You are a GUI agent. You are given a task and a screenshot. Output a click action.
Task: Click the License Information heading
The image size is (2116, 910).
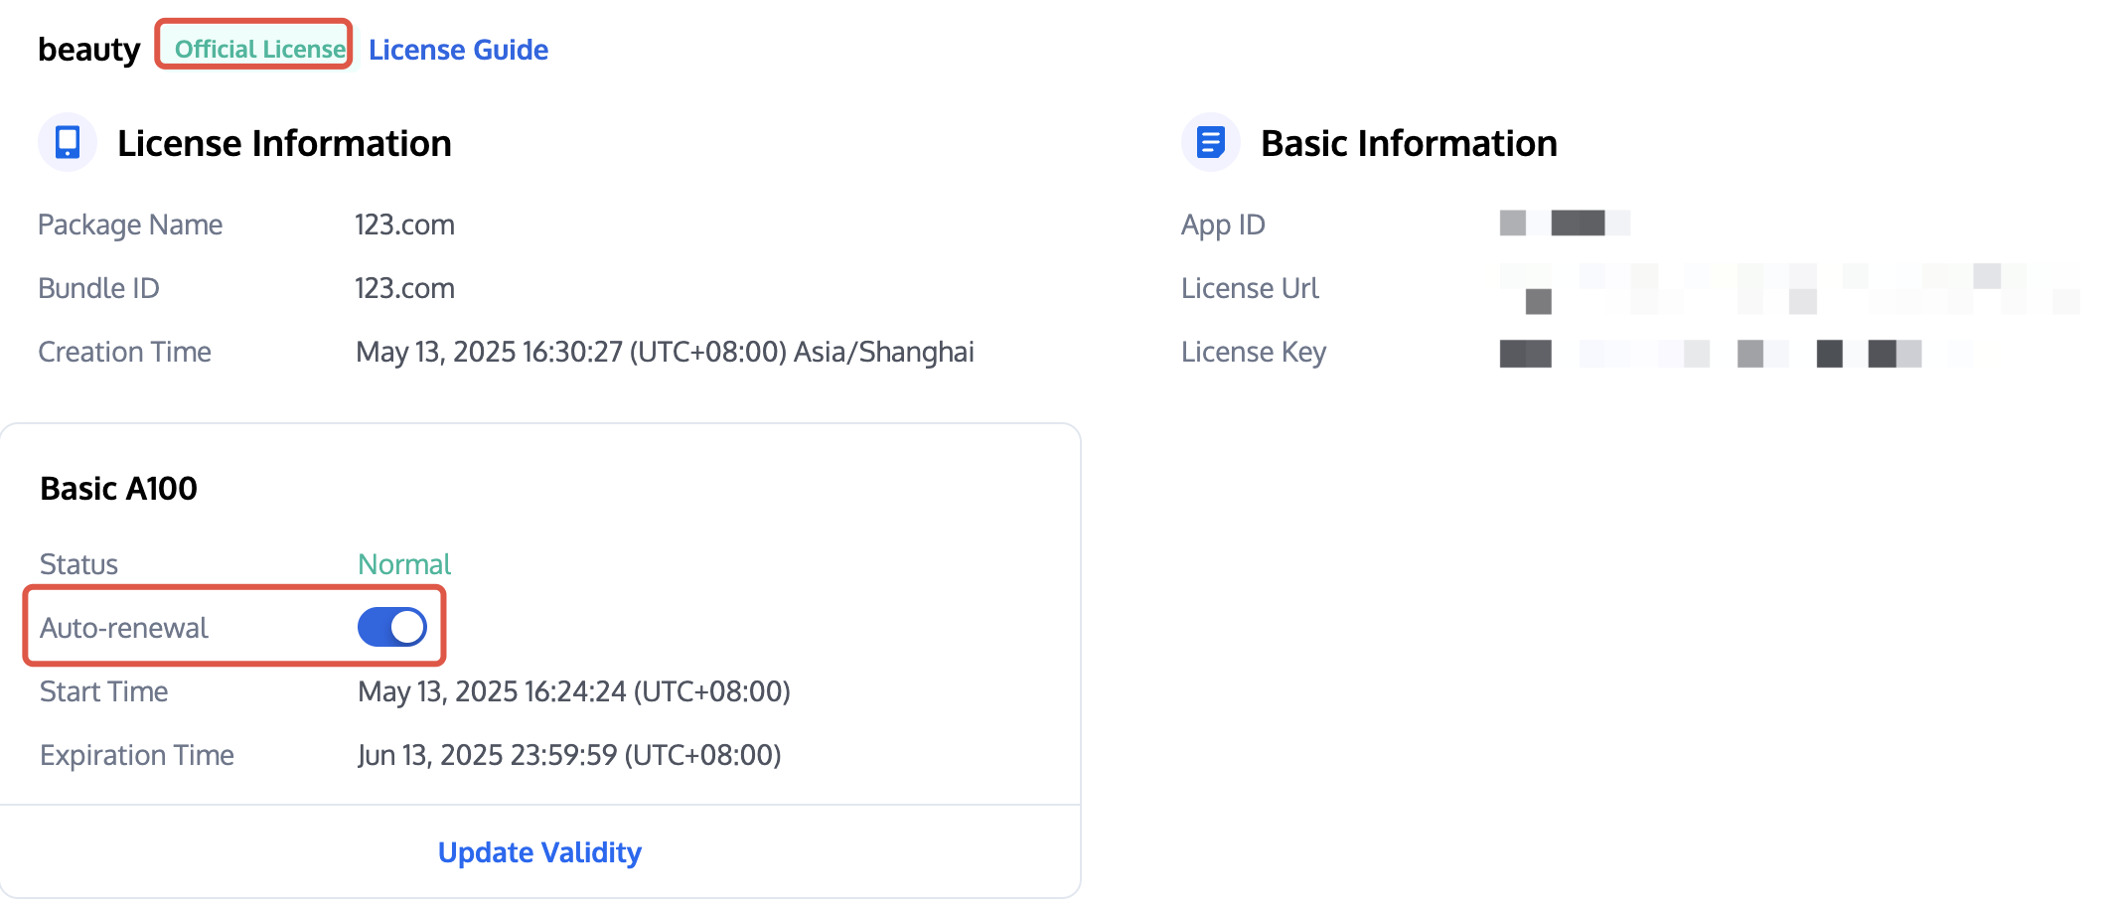(x=284, y=143)
